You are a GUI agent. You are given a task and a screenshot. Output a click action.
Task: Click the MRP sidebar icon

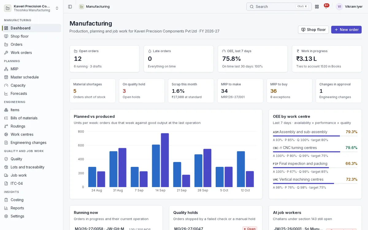(x=6, y=69)
